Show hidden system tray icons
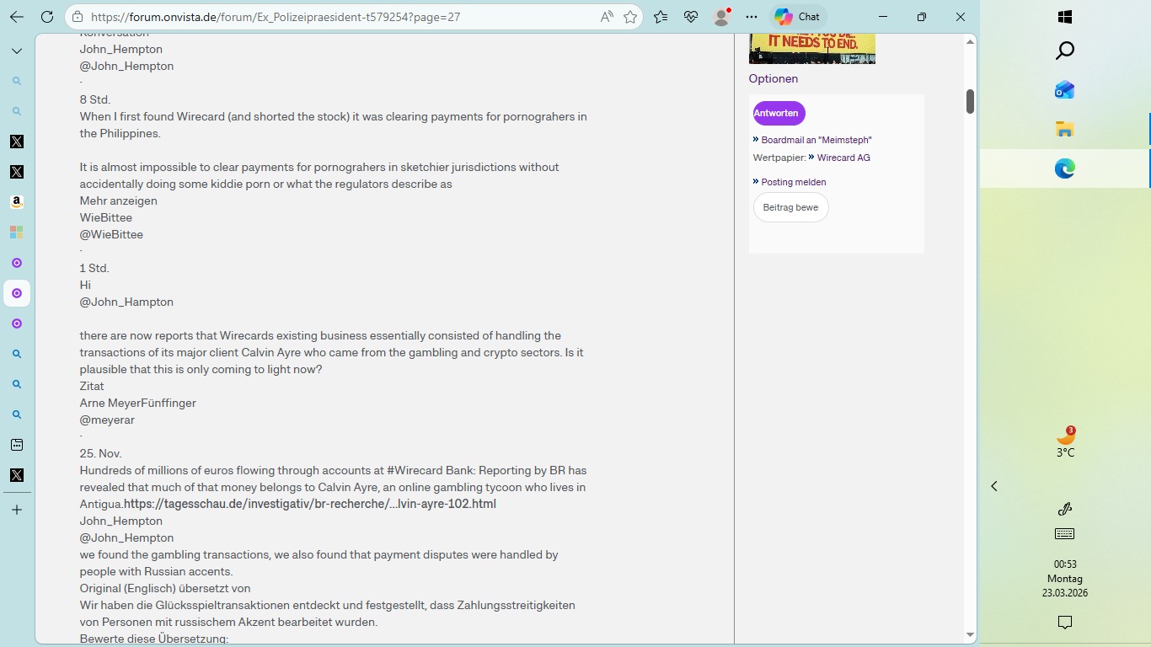This screenshot has height=647, width=1151. (994, 486)
